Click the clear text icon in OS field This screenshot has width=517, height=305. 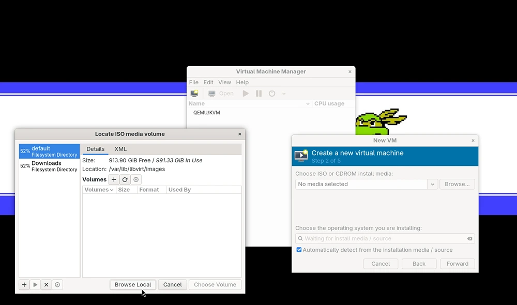click(469, 238)
